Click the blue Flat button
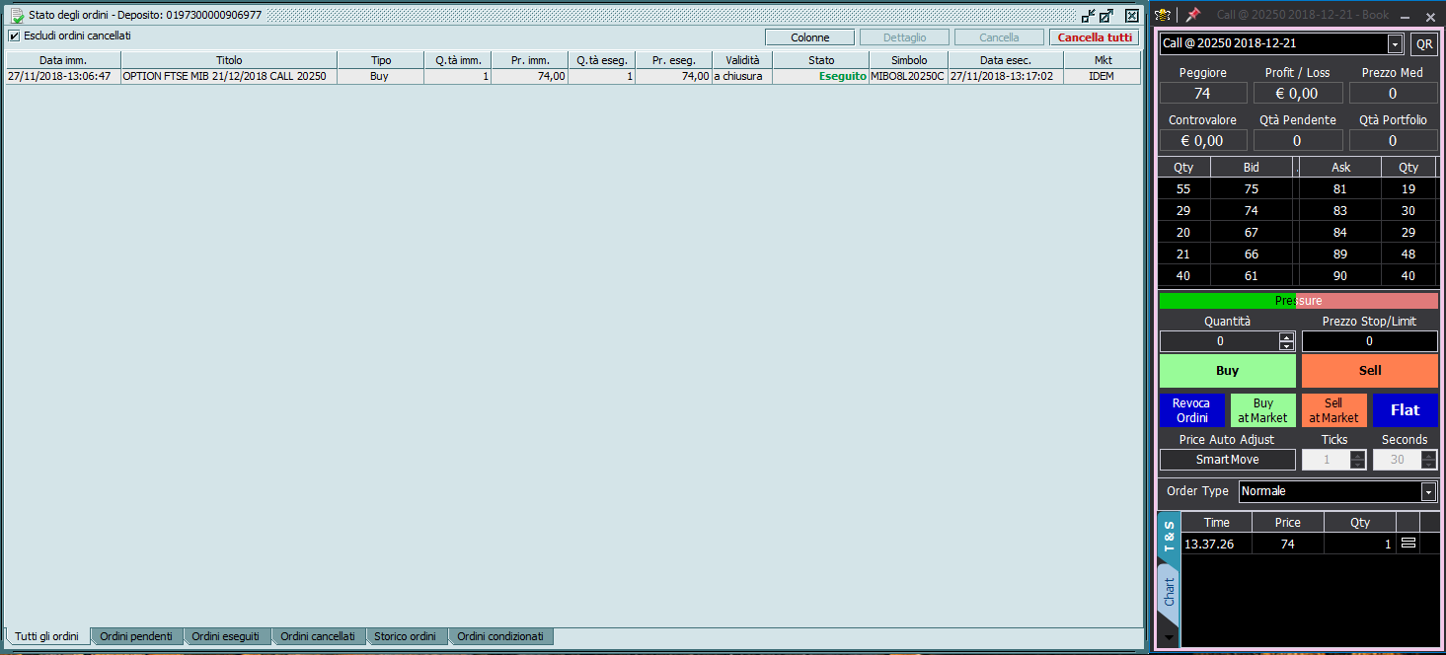Screen dimensions: 1446x655 (1405, 410)
